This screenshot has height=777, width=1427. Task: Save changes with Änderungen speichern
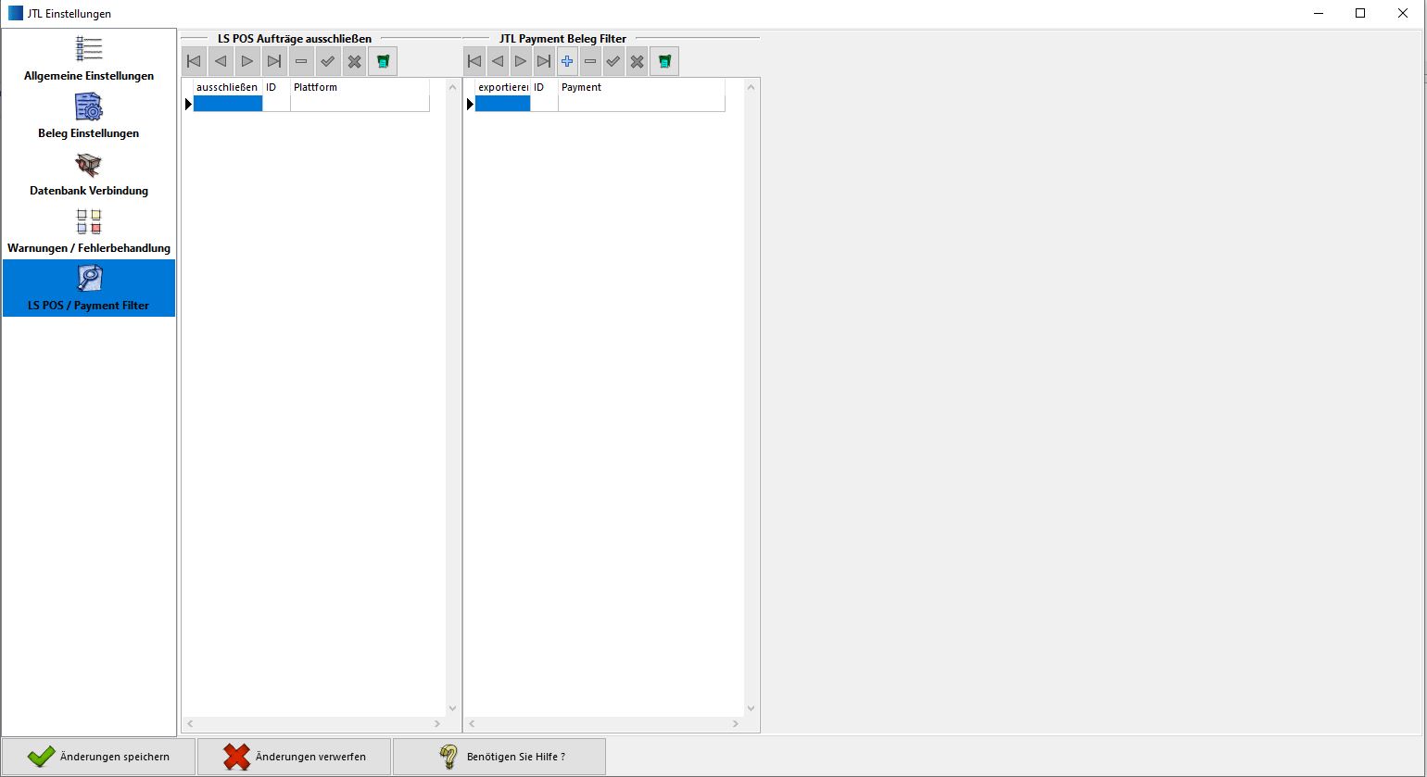point(98,757)
